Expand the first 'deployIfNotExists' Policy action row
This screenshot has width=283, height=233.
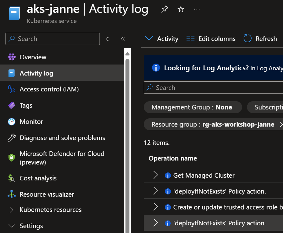pos(155,191)
